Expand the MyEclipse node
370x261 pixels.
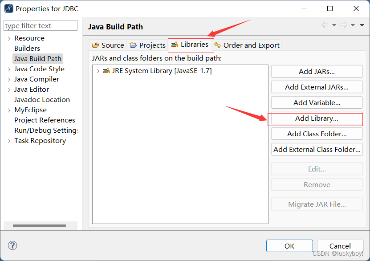[9, 110]
